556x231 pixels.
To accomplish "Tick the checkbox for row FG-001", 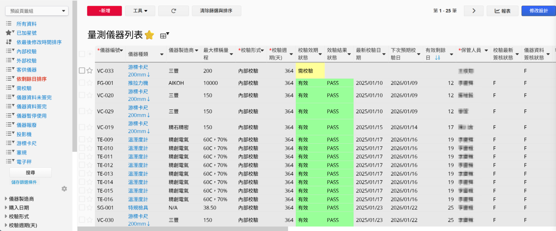I will (82, 83).
